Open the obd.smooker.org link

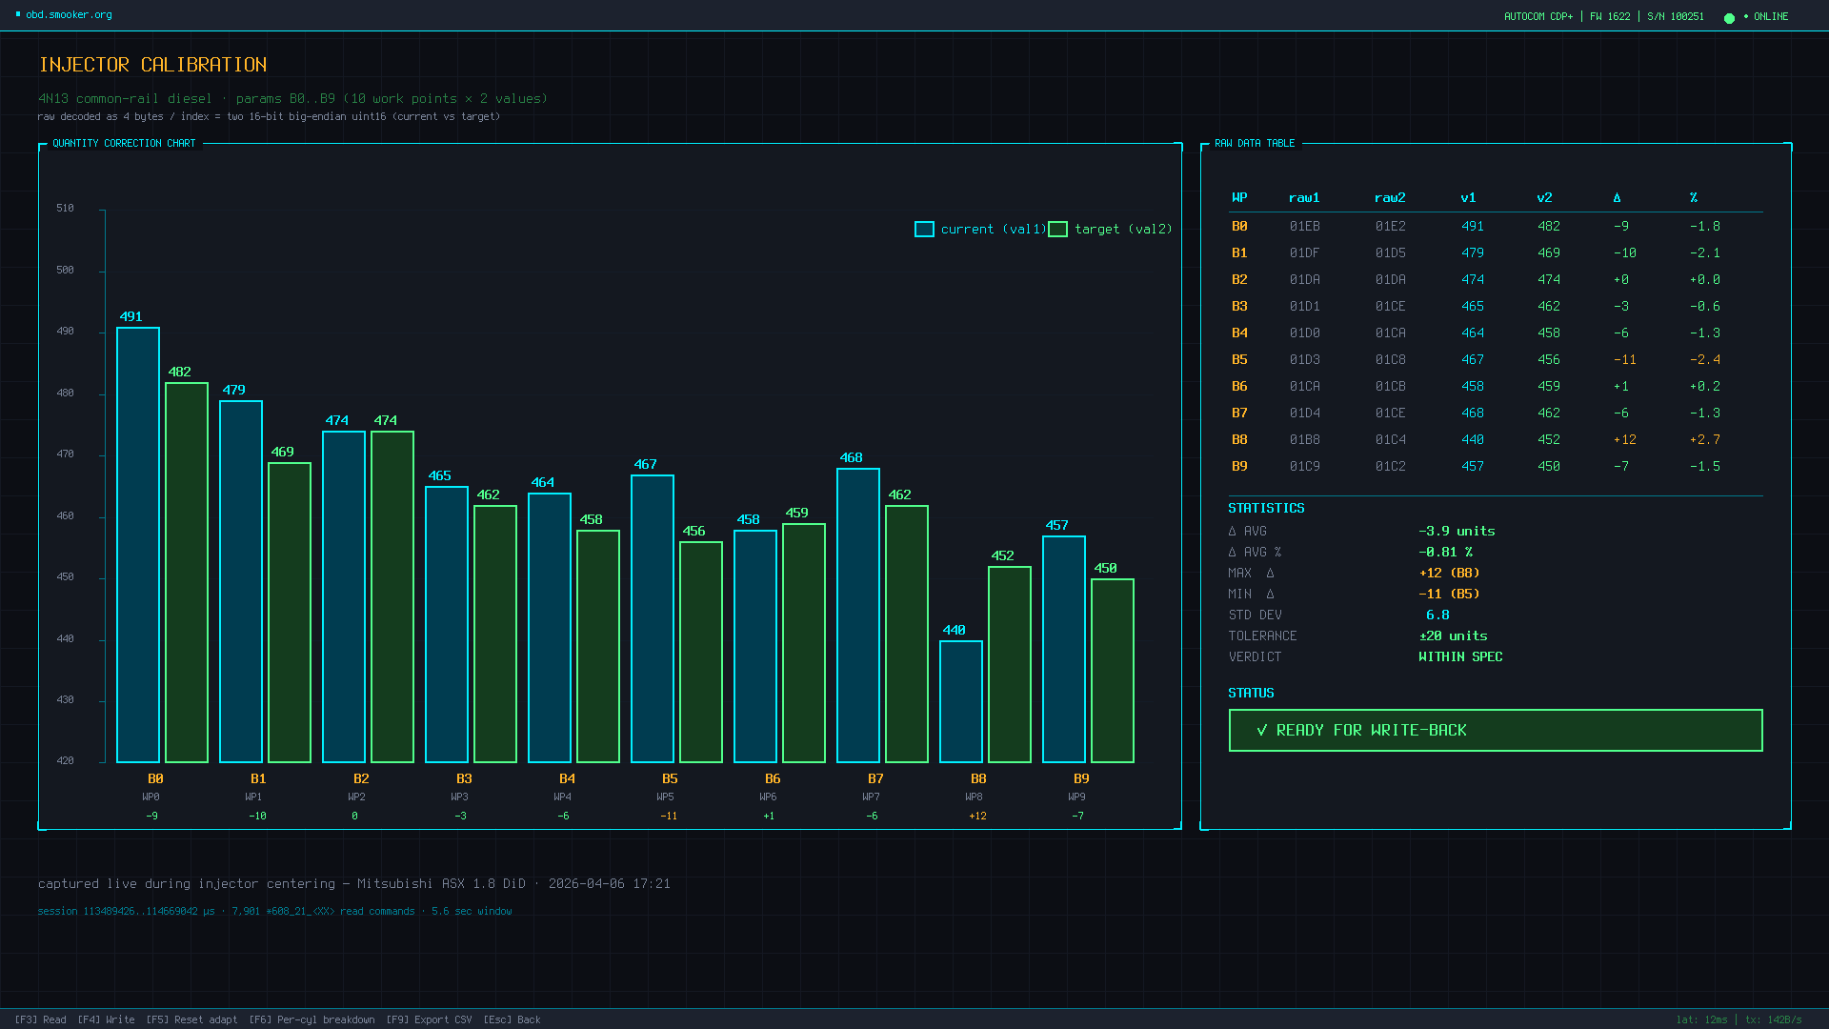coord(67,14)
